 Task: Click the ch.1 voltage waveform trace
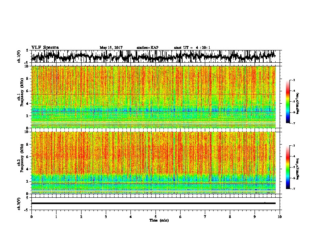[x=154, y=56]
